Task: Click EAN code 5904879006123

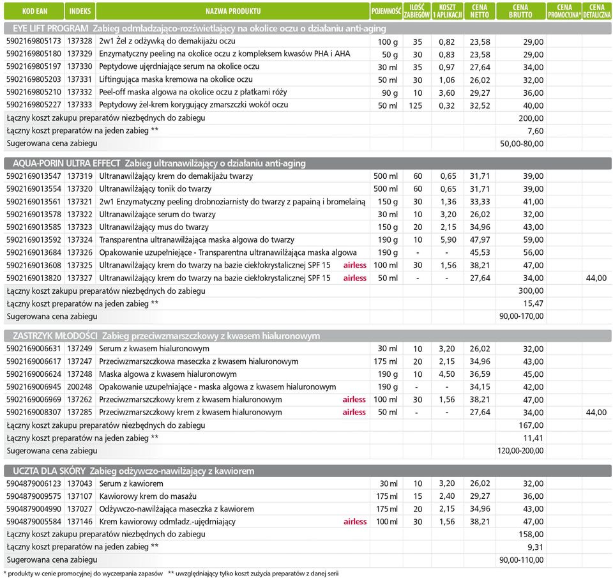Action: [34, 483]
